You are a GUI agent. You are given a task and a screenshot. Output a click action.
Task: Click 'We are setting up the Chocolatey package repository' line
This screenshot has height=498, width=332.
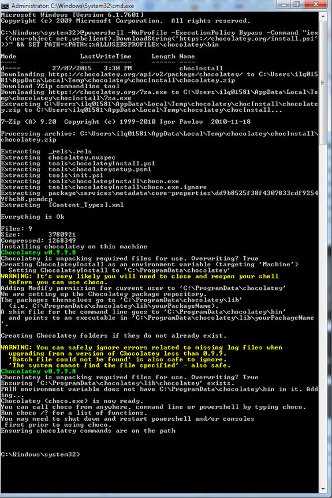104,294
